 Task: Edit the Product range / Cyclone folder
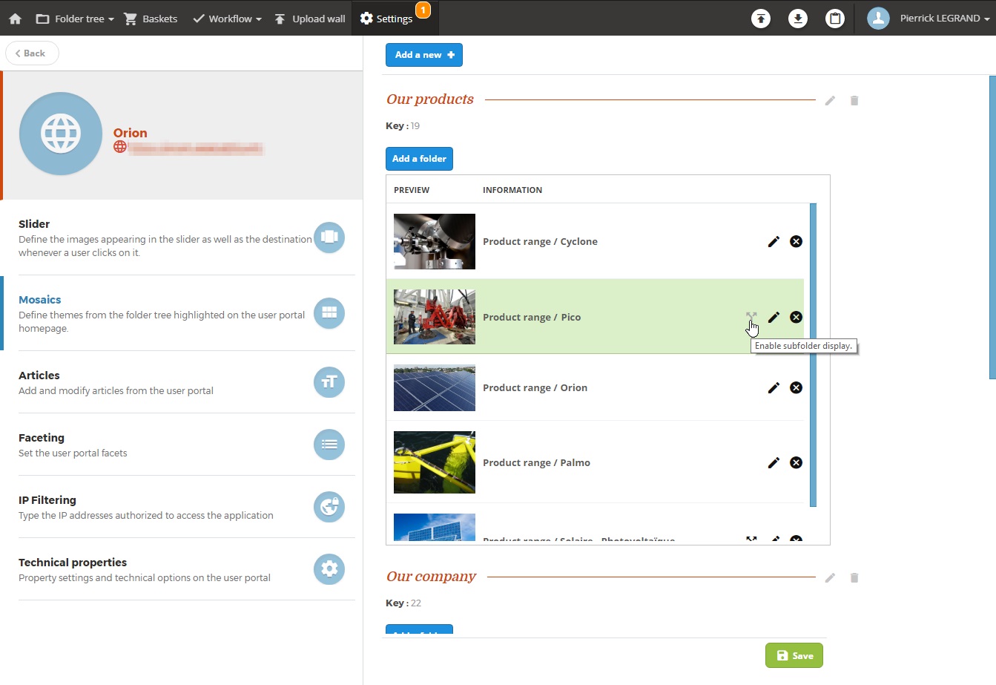coord(774,241)
